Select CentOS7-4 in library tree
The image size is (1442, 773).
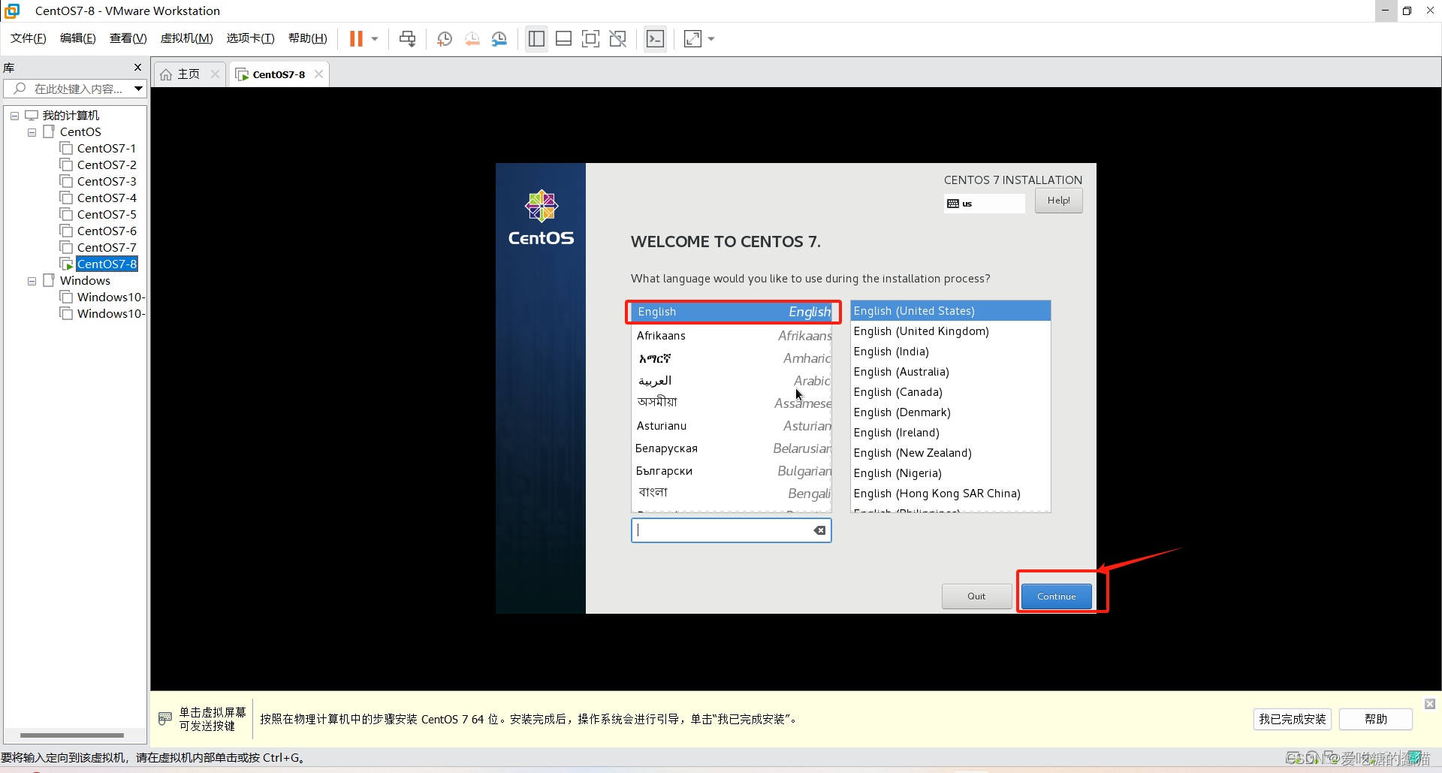tap(107, 198)
